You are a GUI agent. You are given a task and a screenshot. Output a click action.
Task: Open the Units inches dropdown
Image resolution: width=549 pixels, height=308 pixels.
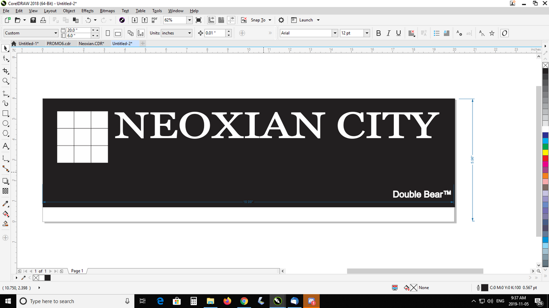189,33
